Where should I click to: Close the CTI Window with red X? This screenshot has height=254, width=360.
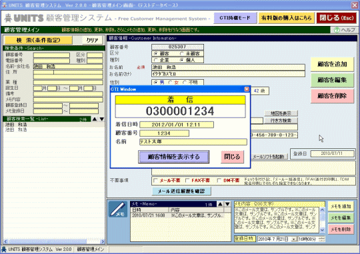point(247,89)
